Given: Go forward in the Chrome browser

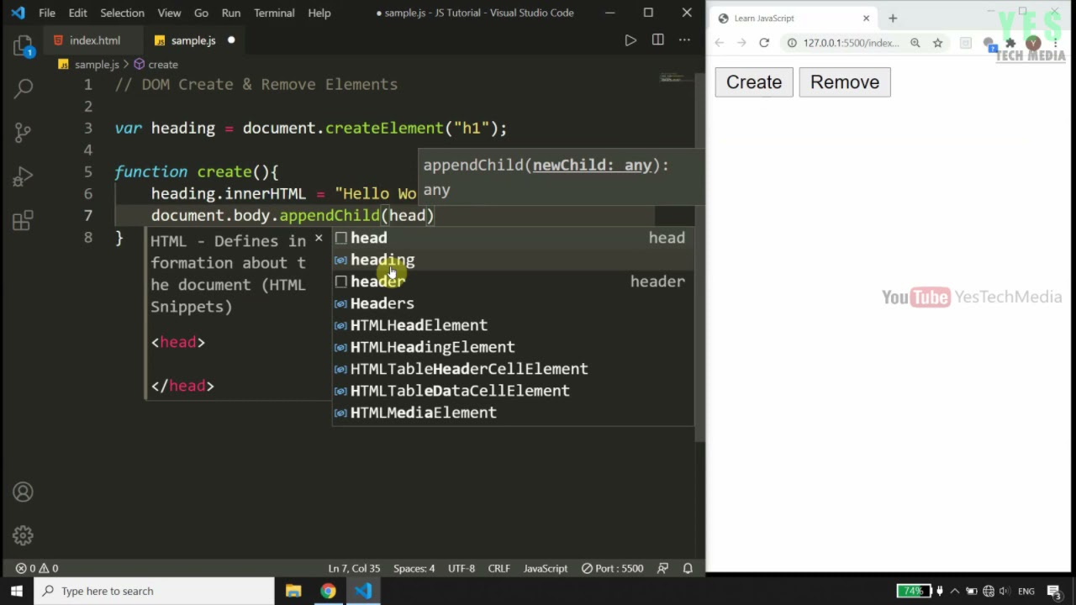Looking at the screenshot, I should 741,43.
